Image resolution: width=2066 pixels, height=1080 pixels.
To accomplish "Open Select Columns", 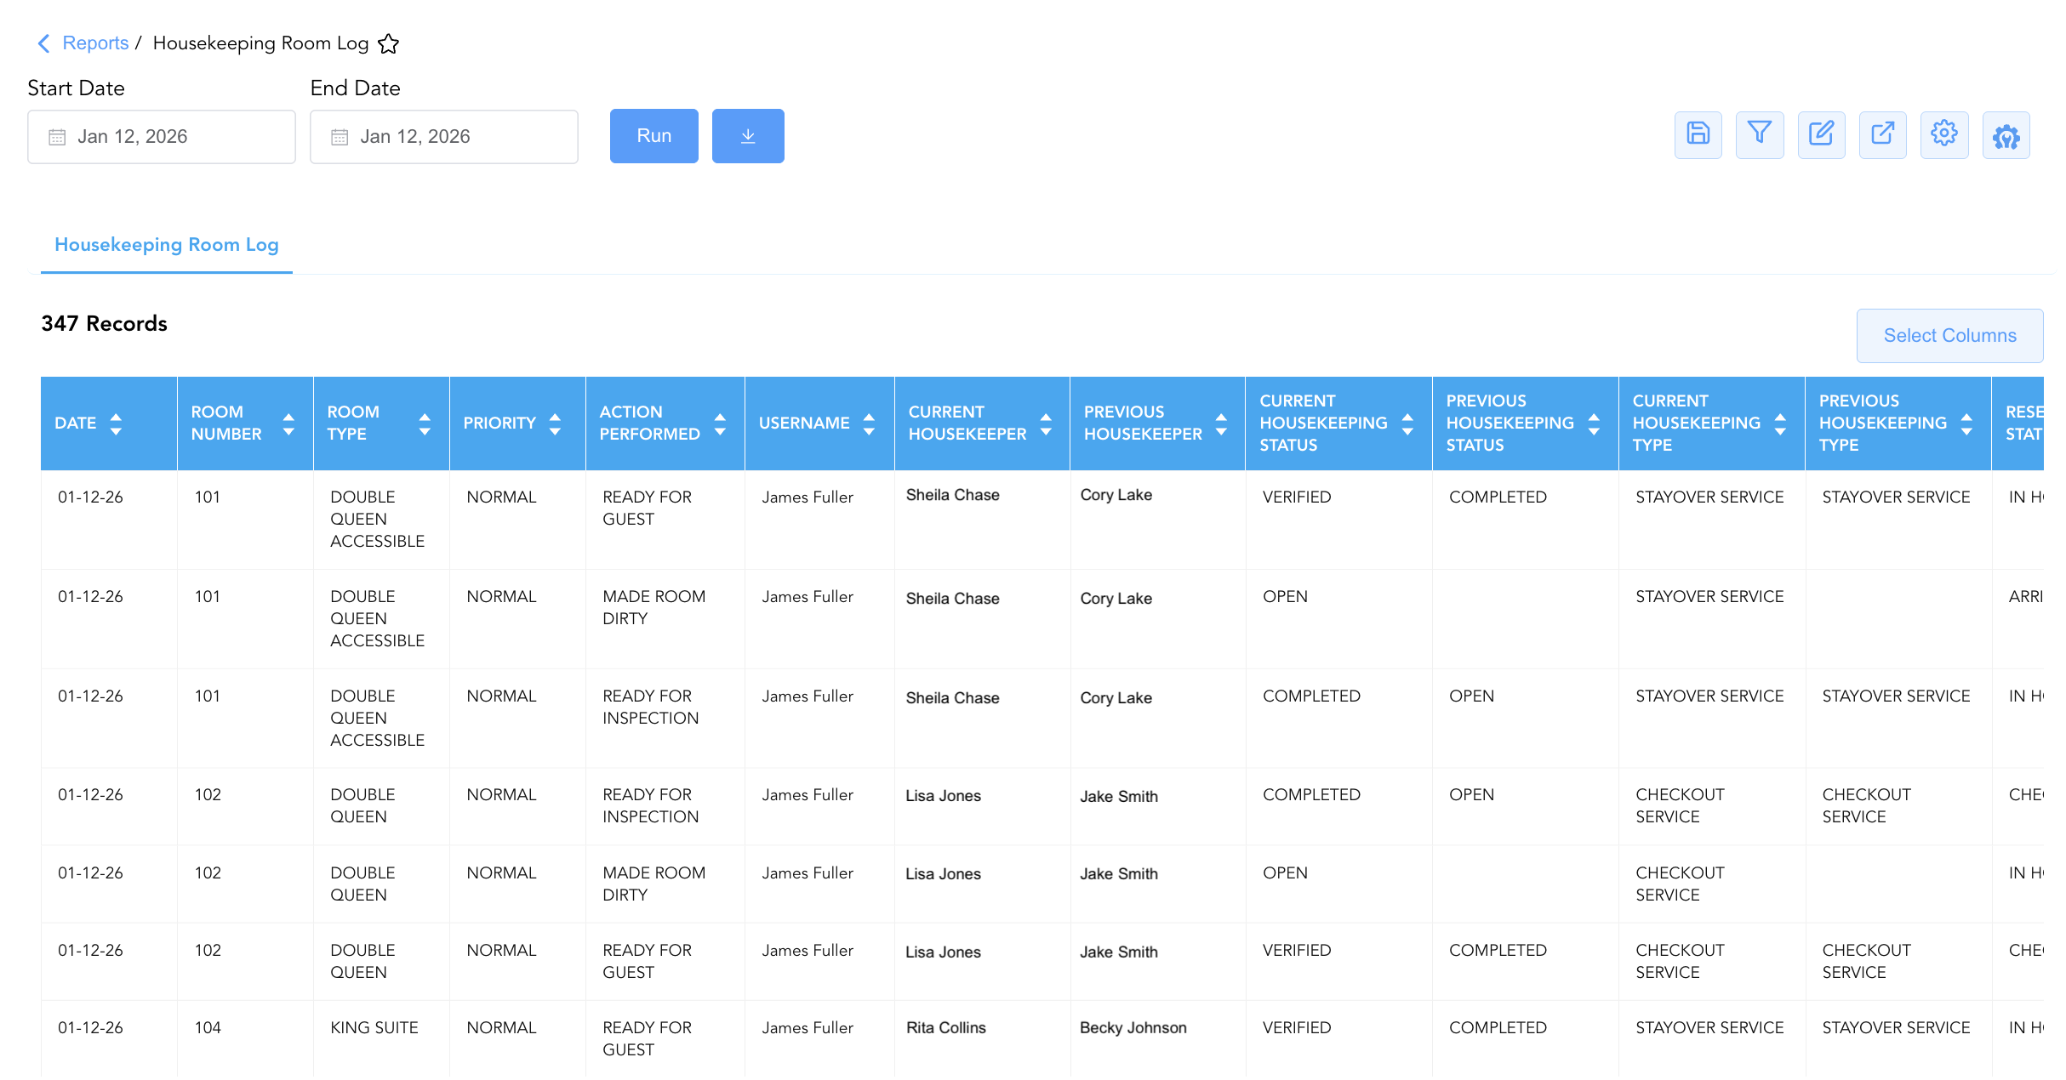I will pos(1949,336).
